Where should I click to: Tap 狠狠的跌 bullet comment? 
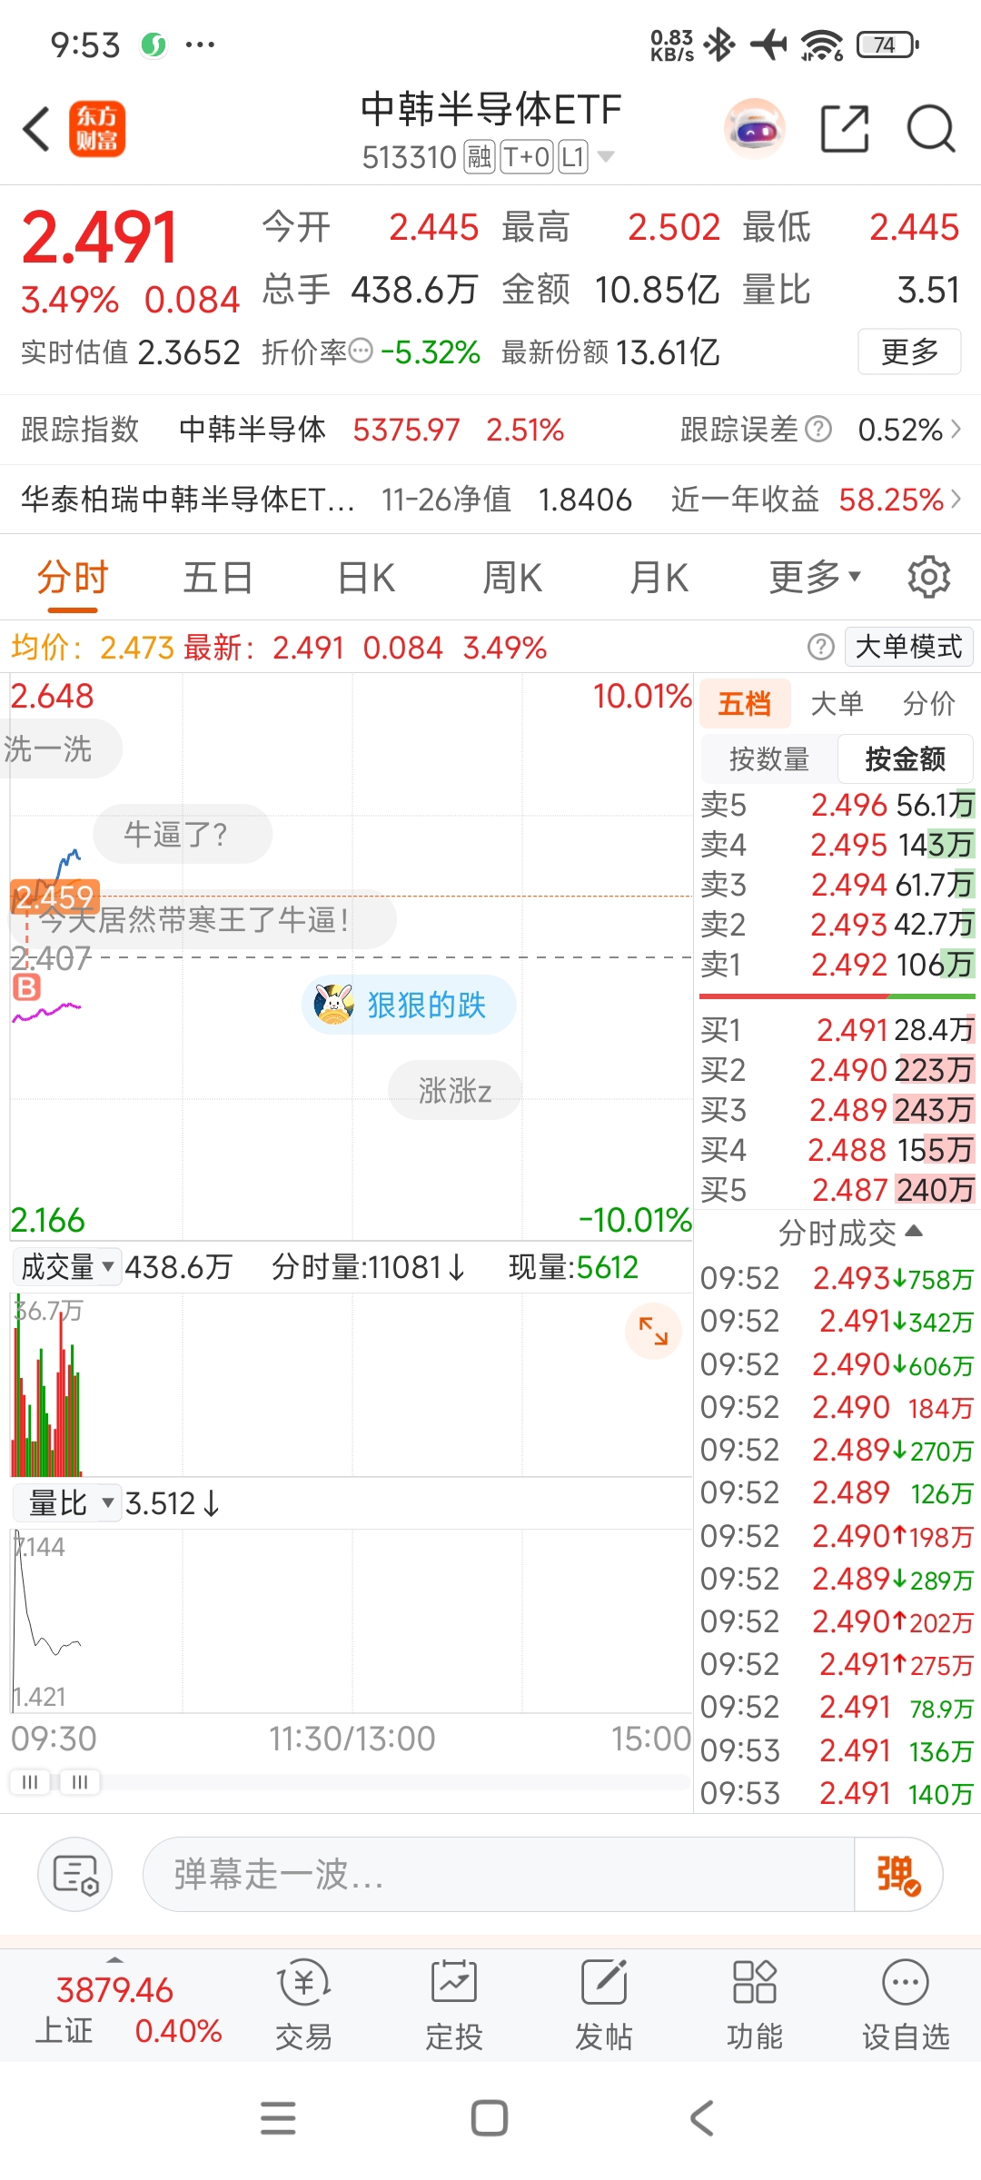click(x=409, y=1005)
